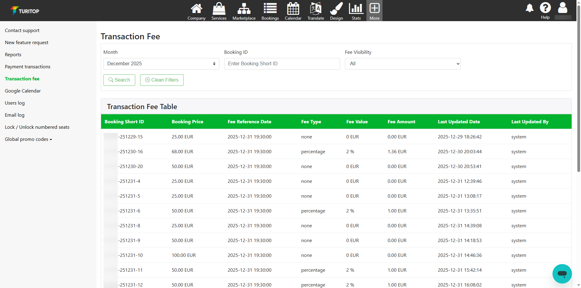Click the Search button

(119, 80)
